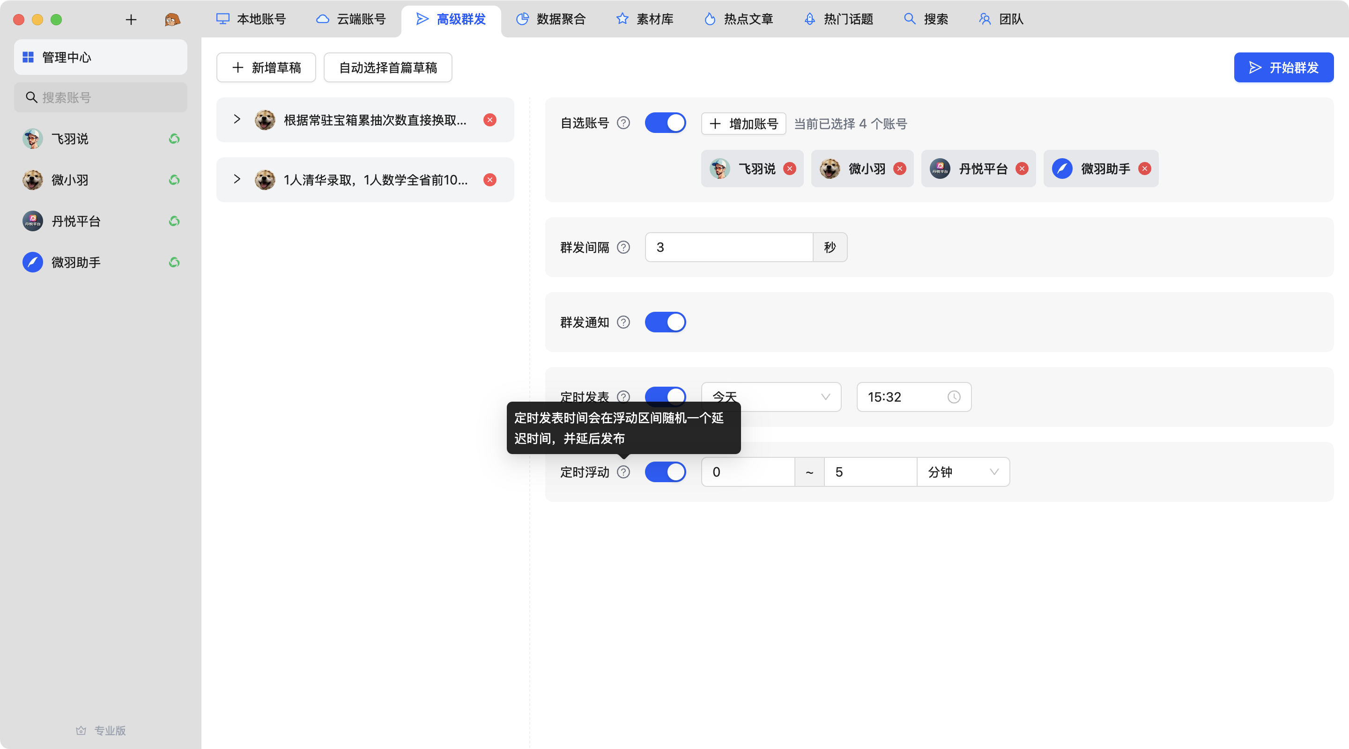
Task: Open 管理中心 in sidebar
Action: coord(101,57)
